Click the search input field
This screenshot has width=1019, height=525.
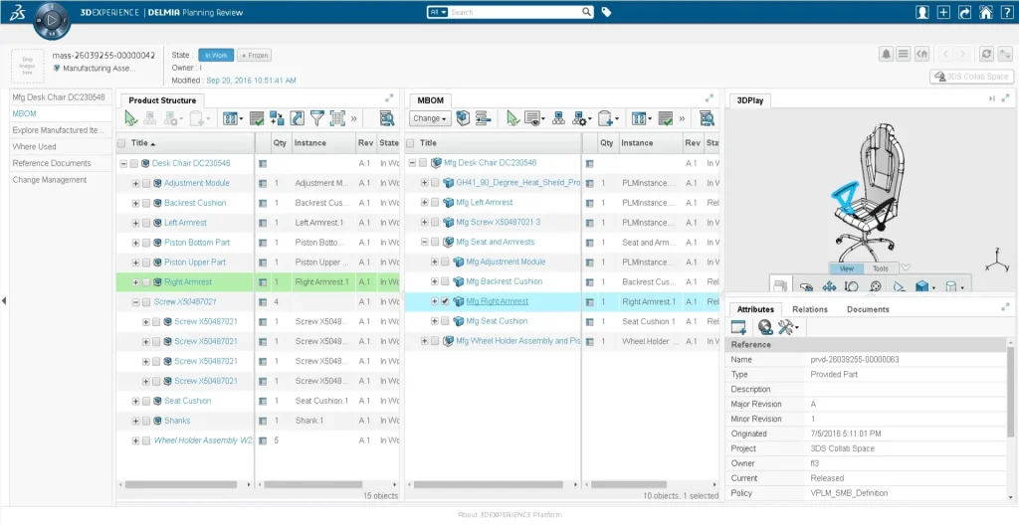click(517, 13)
